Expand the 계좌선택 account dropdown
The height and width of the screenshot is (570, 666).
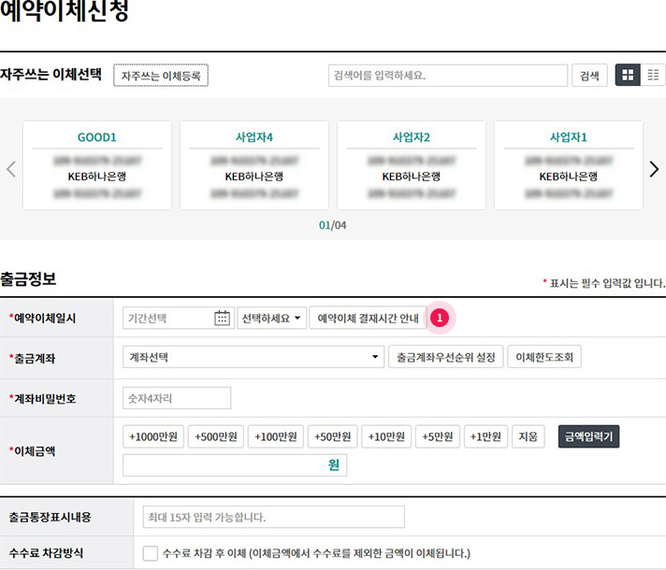click(253, 357)
